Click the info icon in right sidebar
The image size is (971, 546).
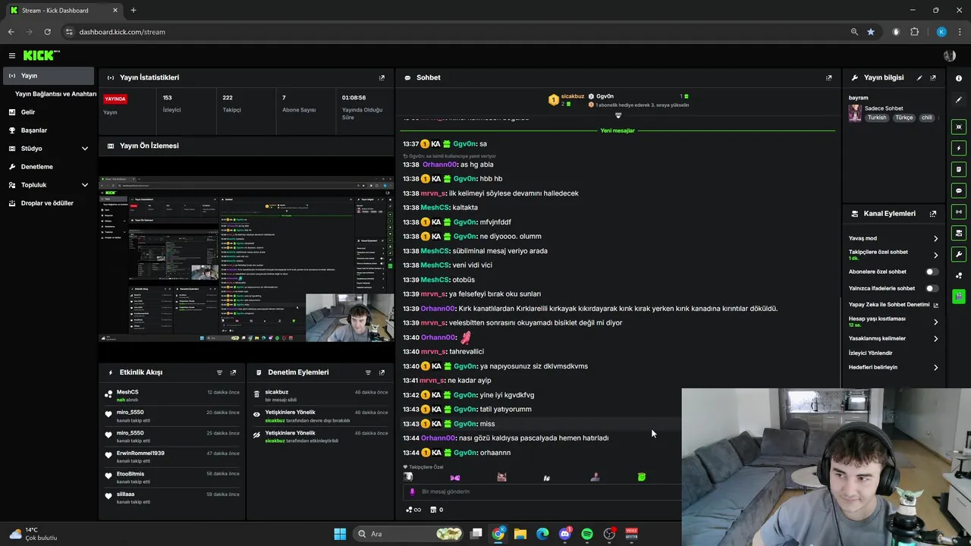959,78
